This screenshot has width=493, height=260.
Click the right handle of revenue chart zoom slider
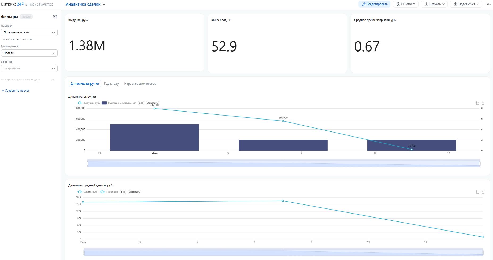[480, 164]
